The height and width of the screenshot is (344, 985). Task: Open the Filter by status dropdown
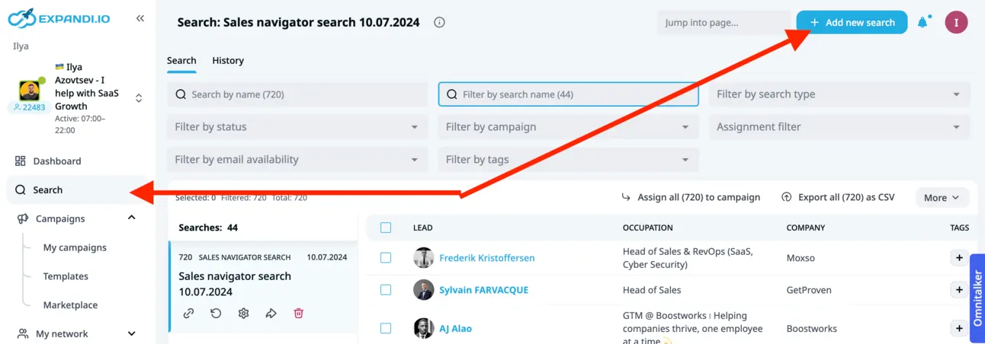[x=297, y=127]
